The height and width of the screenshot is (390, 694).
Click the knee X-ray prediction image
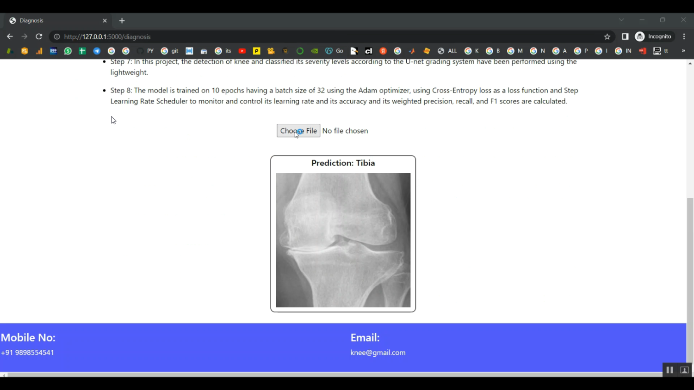pyautogui.click(x=343, y=240)
